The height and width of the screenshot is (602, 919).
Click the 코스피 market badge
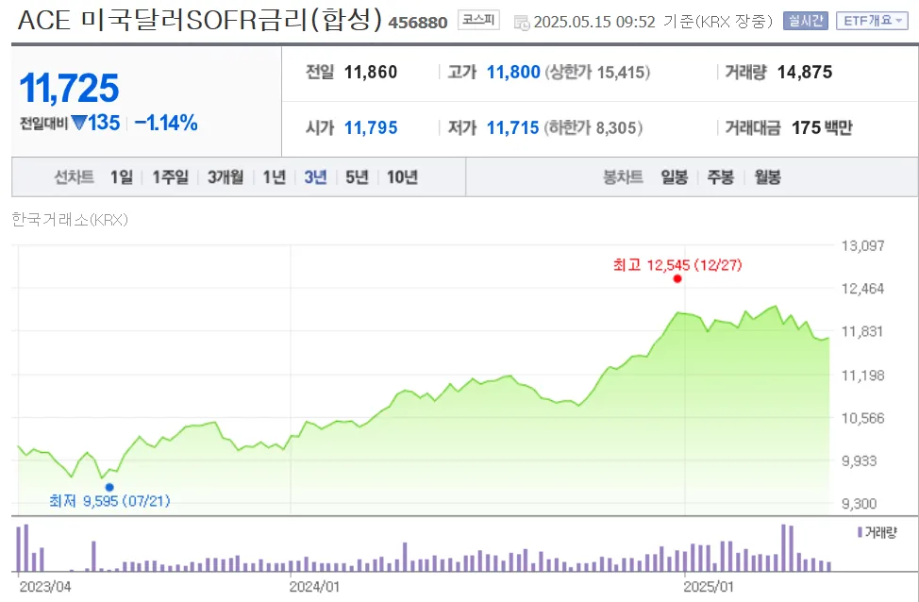click(x=478, y=21)
